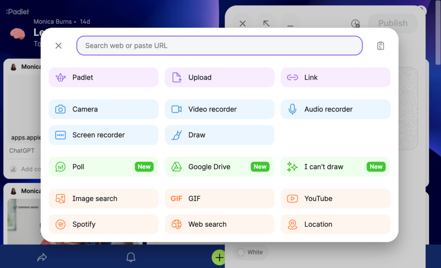Launch a Web search
The image size is (441, 268).
point(219,224)
